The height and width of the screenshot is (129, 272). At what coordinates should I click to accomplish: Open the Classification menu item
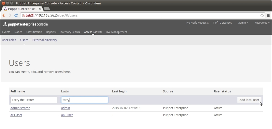[x=34, y=32]
